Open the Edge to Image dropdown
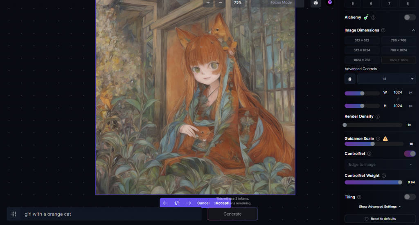This screenshot has width=419, height=225. 380,165
